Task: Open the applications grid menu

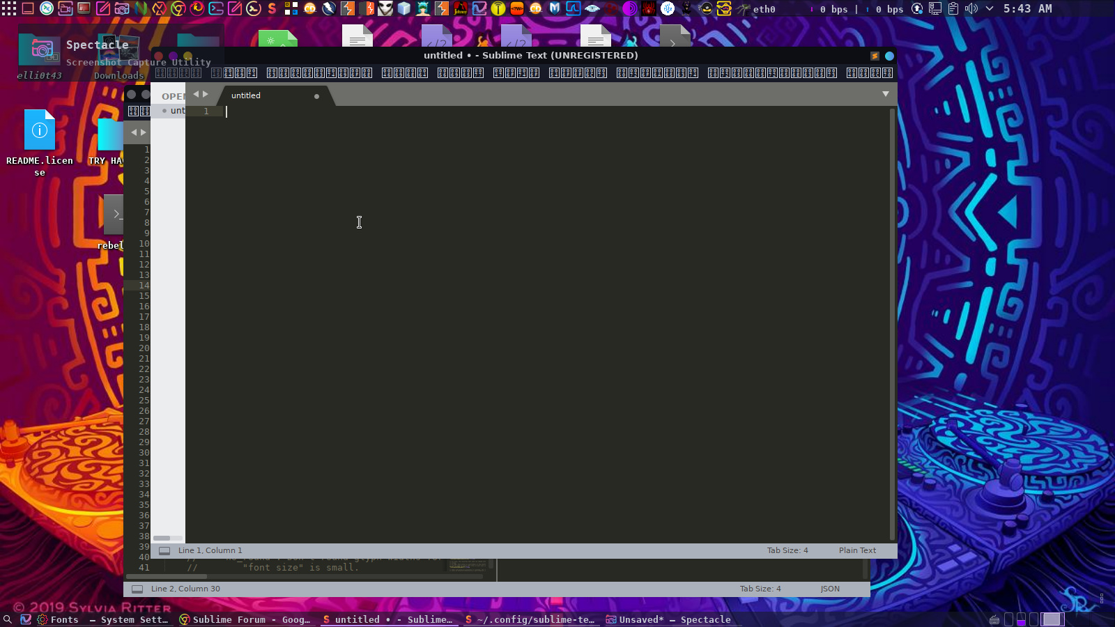Action: (x=9, y=8)
